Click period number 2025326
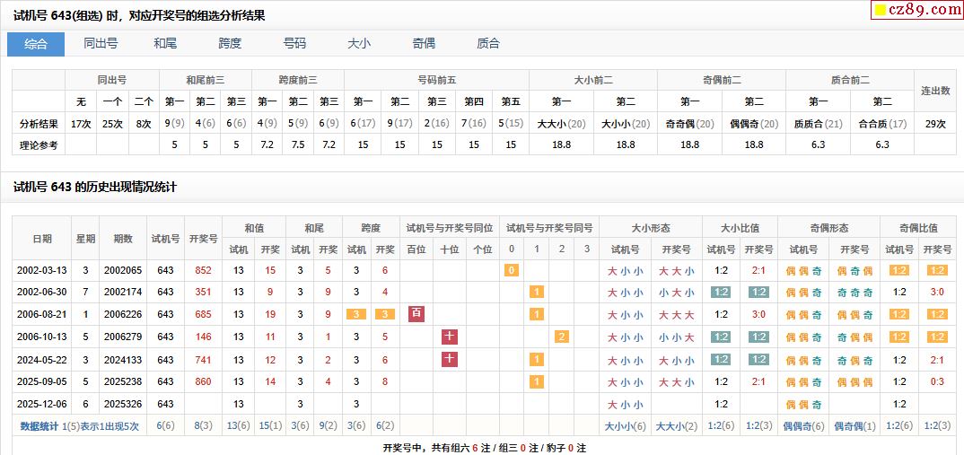 (x=123, y=404)
